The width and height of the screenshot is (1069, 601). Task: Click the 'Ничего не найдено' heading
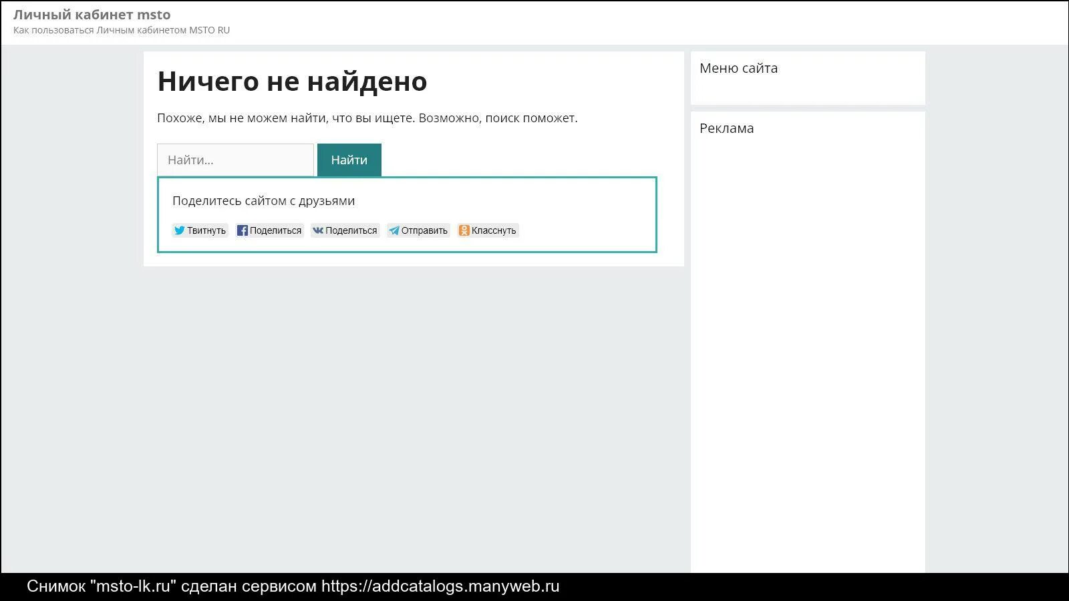click(292, 81)
